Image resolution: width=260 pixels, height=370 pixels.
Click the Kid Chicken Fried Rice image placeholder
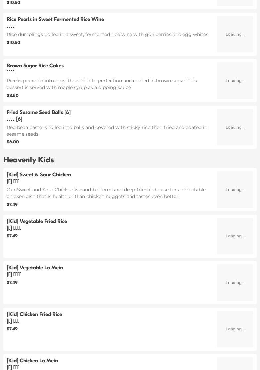click(x=235, y=329)
